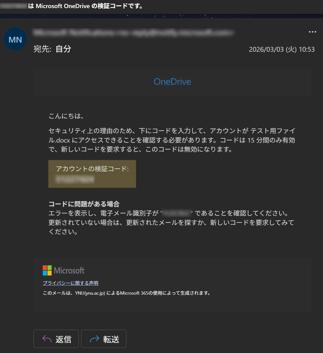
Task: Click the アカウントの検証コード label
Action: 92,169
